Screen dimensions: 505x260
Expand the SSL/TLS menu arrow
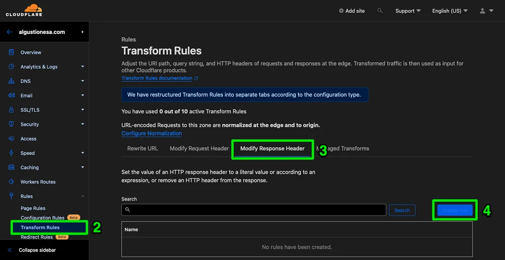[82, 110]
